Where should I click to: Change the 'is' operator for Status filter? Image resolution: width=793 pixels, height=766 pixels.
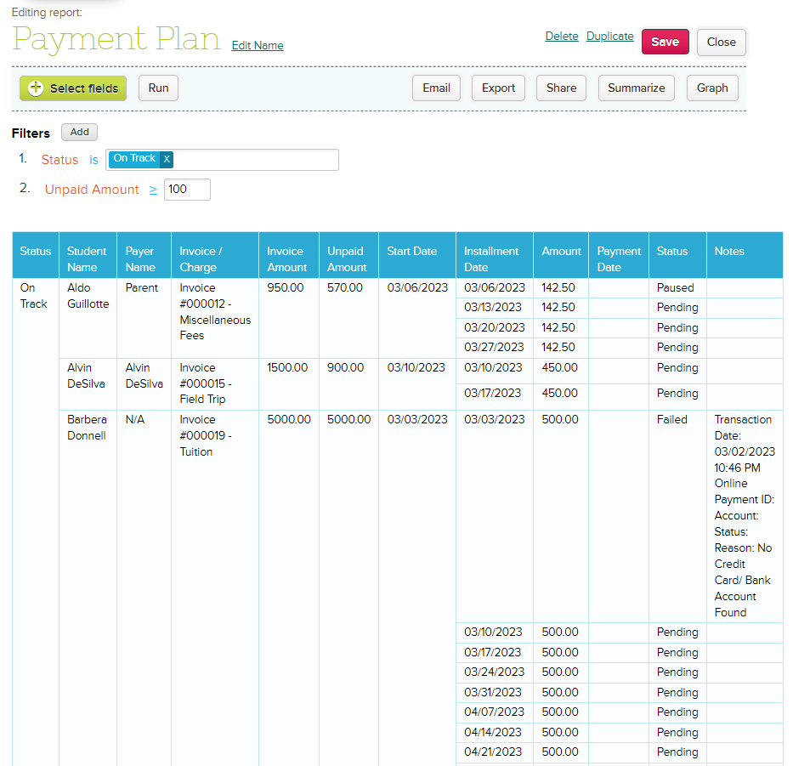point(93,160)
